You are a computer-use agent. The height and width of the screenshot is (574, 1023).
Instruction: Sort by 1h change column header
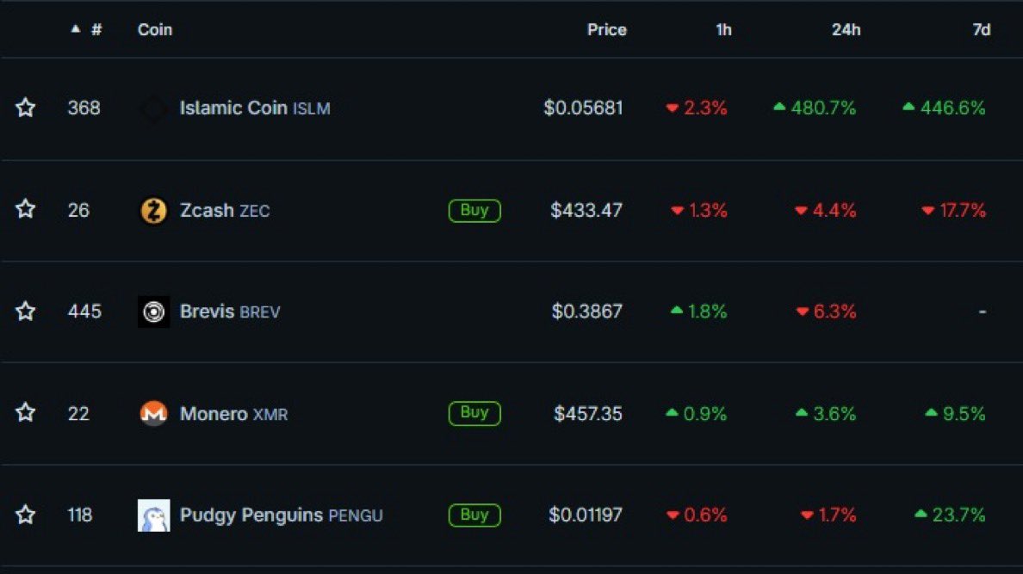tap(723, 29)
